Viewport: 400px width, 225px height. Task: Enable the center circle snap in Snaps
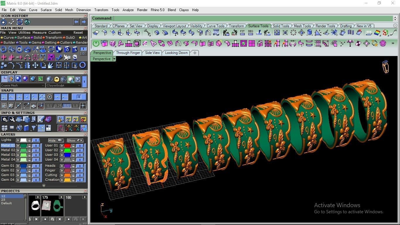(x=49, y=97)
